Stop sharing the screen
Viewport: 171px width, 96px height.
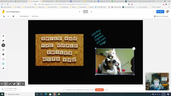(x=99, y=90)
